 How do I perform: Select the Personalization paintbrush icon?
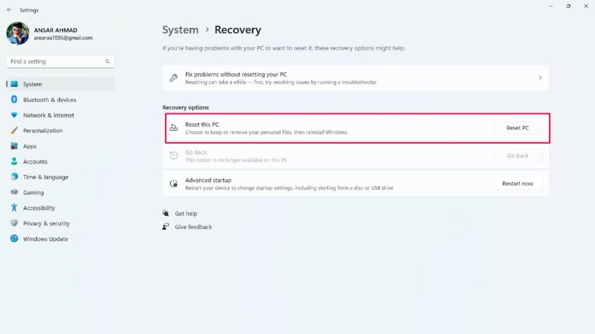pyautogui.click(x=14, y=130)
